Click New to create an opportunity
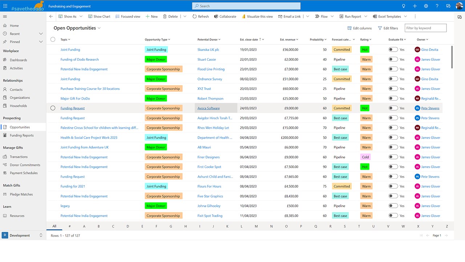This screenshot has width=465, height=262. tap(151, 16)
